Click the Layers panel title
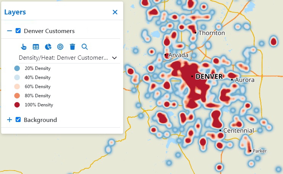283x174 pixels. (x=15, y=12)
